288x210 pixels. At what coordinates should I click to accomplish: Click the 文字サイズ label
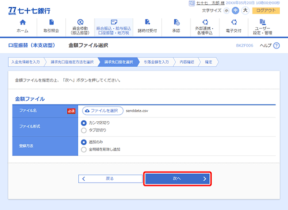tap(212, 11)
